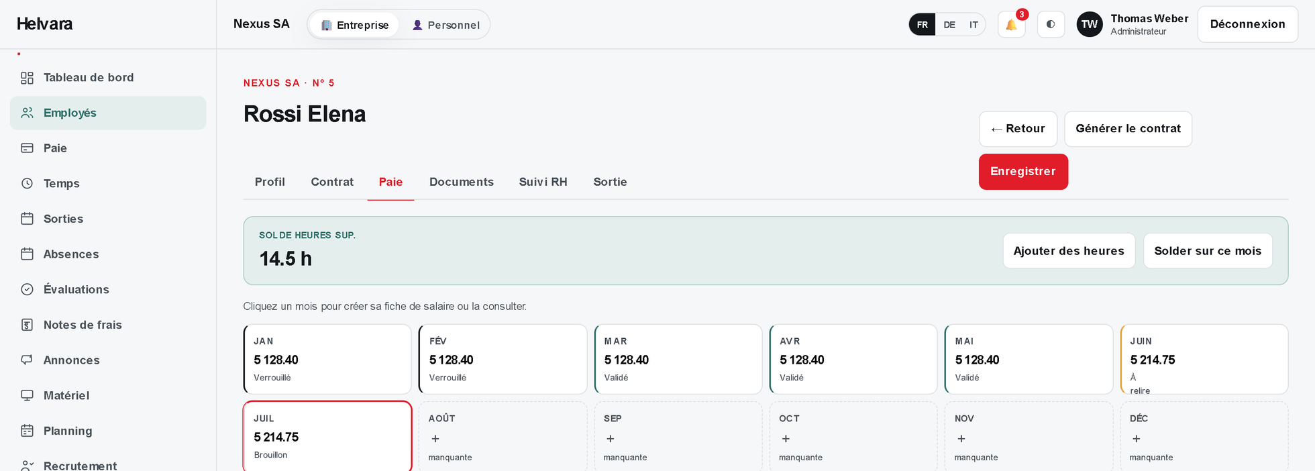Toggle dark mode contrast icon
Image resolution: width=1315 pixels, height=471 pixels.
click(x=1051, y=25)
